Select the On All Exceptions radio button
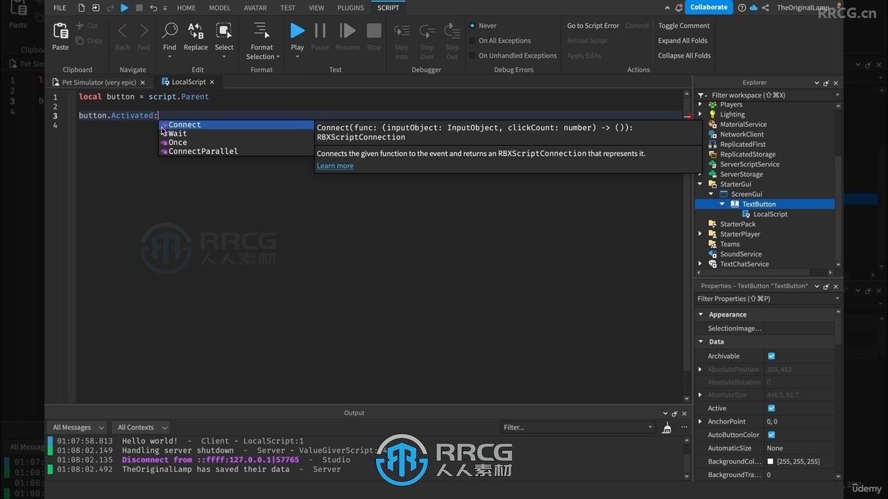 click(472, 40)
